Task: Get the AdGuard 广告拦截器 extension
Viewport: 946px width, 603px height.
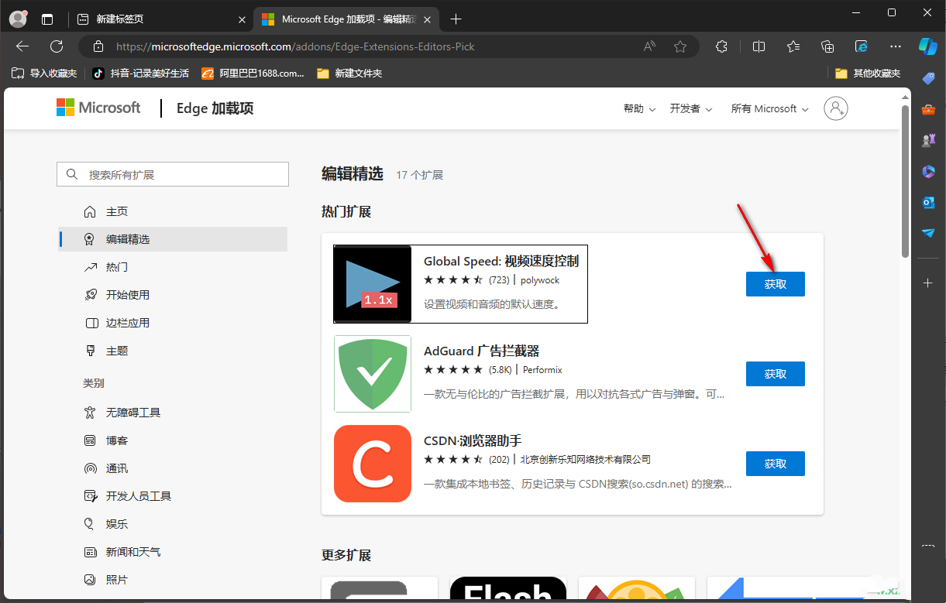Action: pyautogui.click(x=776, y=374)
